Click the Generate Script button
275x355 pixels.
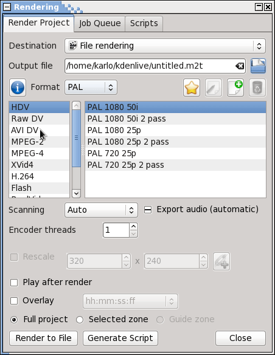coord(120,338)
